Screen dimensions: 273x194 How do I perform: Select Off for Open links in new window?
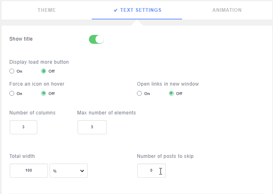(x=171, y=93)
